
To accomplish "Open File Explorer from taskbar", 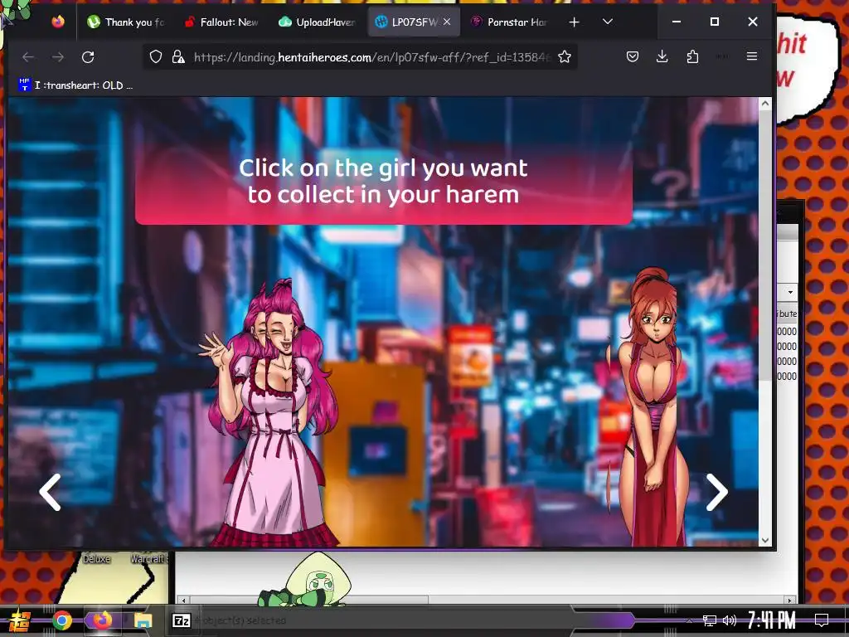I will click(x=143, y=620).
